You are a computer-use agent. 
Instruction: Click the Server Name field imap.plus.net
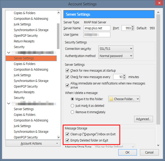97,28
